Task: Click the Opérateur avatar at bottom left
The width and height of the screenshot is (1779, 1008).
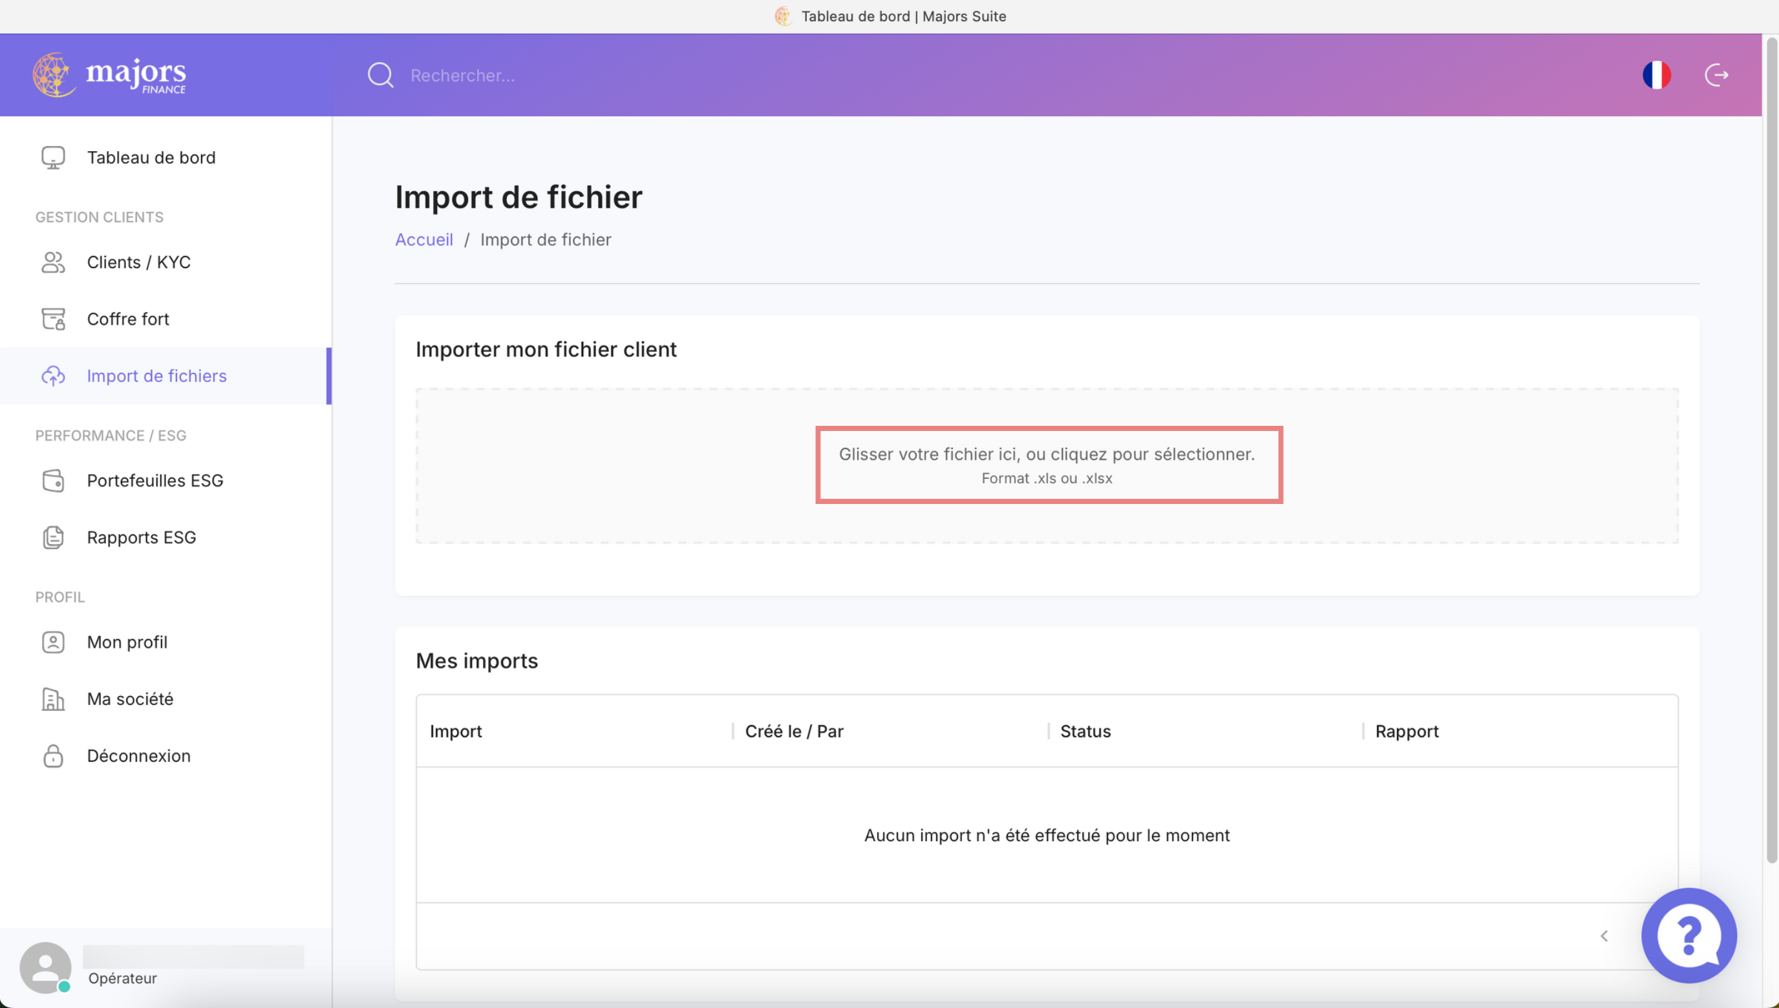Action: click(45, 967)
